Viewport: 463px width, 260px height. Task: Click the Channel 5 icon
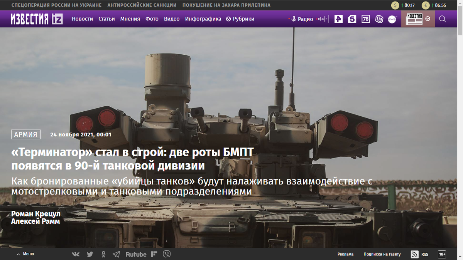(x=352, y=18)
